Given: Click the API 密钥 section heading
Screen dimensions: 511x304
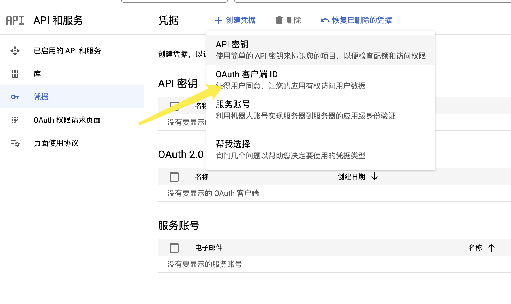Looking at the screenshot, I should coord(178,84).
